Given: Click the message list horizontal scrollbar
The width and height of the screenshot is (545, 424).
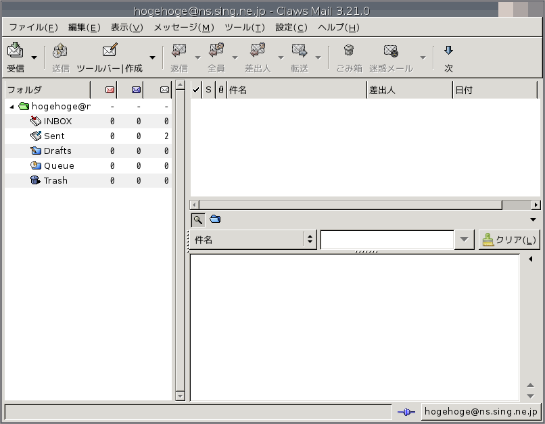Looking at the screenshot, I should [x=351, y=205].
